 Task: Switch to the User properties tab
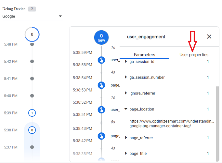pyautogui.click(x=194, y=54)
